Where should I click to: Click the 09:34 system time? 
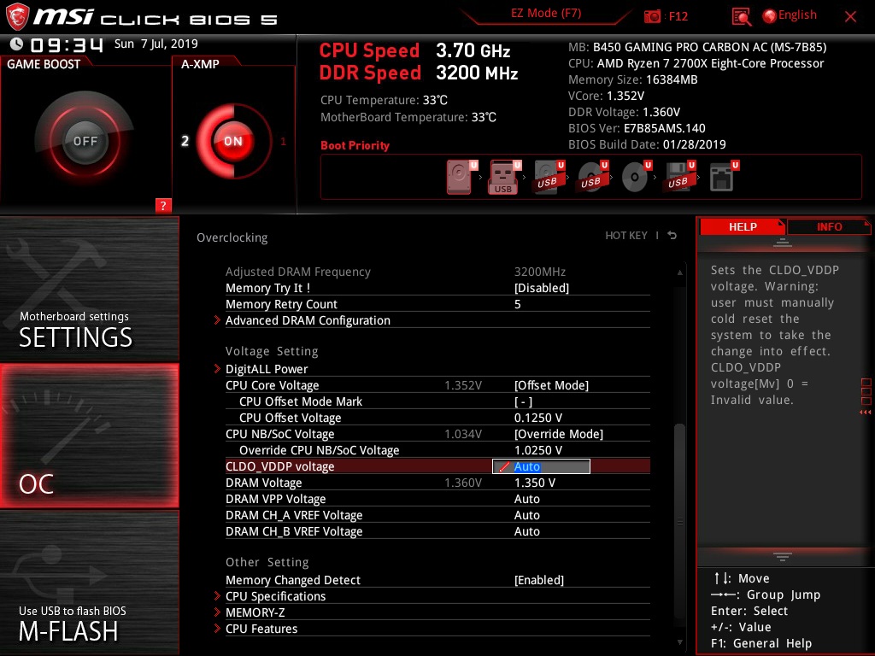[67, 44]
